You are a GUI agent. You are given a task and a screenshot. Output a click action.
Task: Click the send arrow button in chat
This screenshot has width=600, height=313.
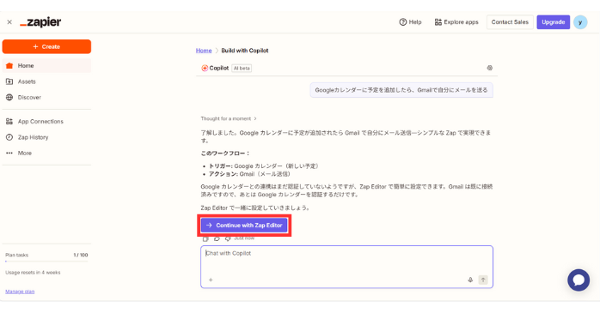[483, 280]
